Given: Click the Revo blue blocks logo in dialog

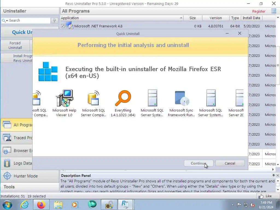Looking at the screenshot, I should pos(48,72).
